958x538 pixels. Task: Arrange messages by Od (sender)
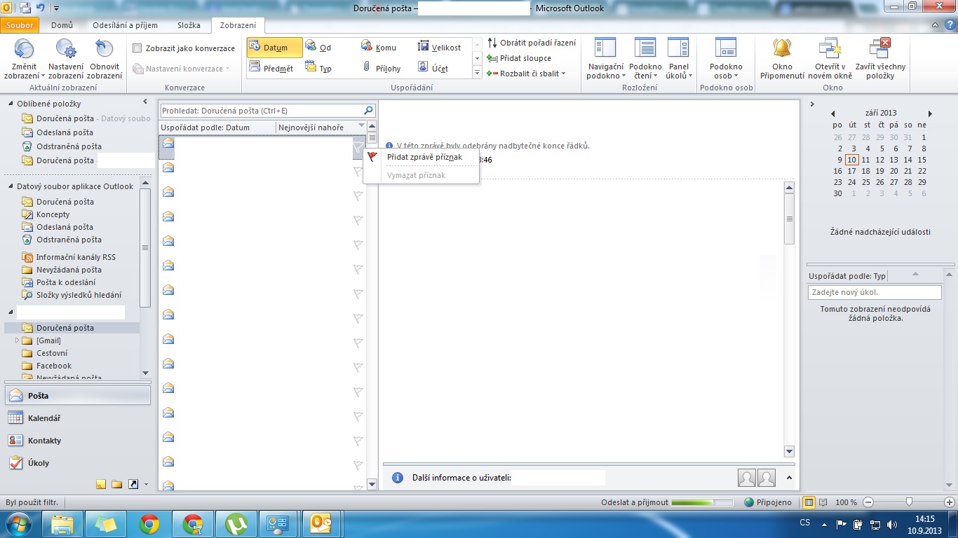coord(319,48)
